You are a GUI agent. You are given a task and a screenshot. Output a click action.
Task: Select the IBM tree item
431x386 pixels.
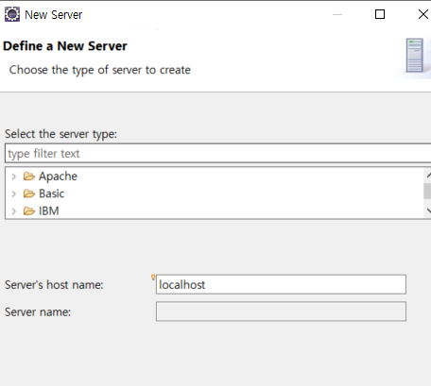pos(49,211)
